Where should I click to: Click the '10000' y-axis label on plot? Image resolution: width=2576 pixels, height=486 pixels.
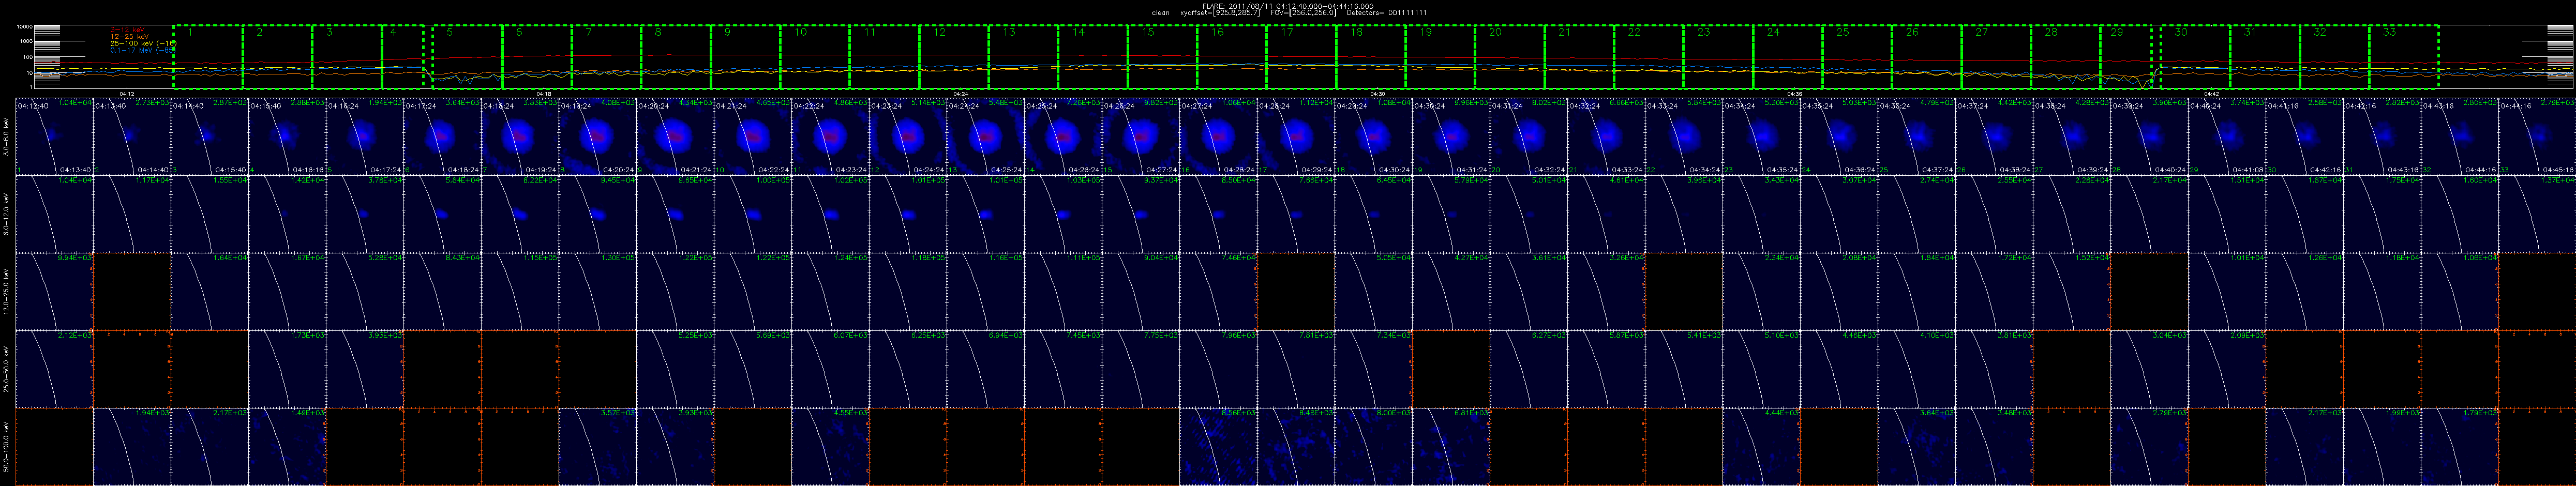pyautogui.click(x=25, y=26)
